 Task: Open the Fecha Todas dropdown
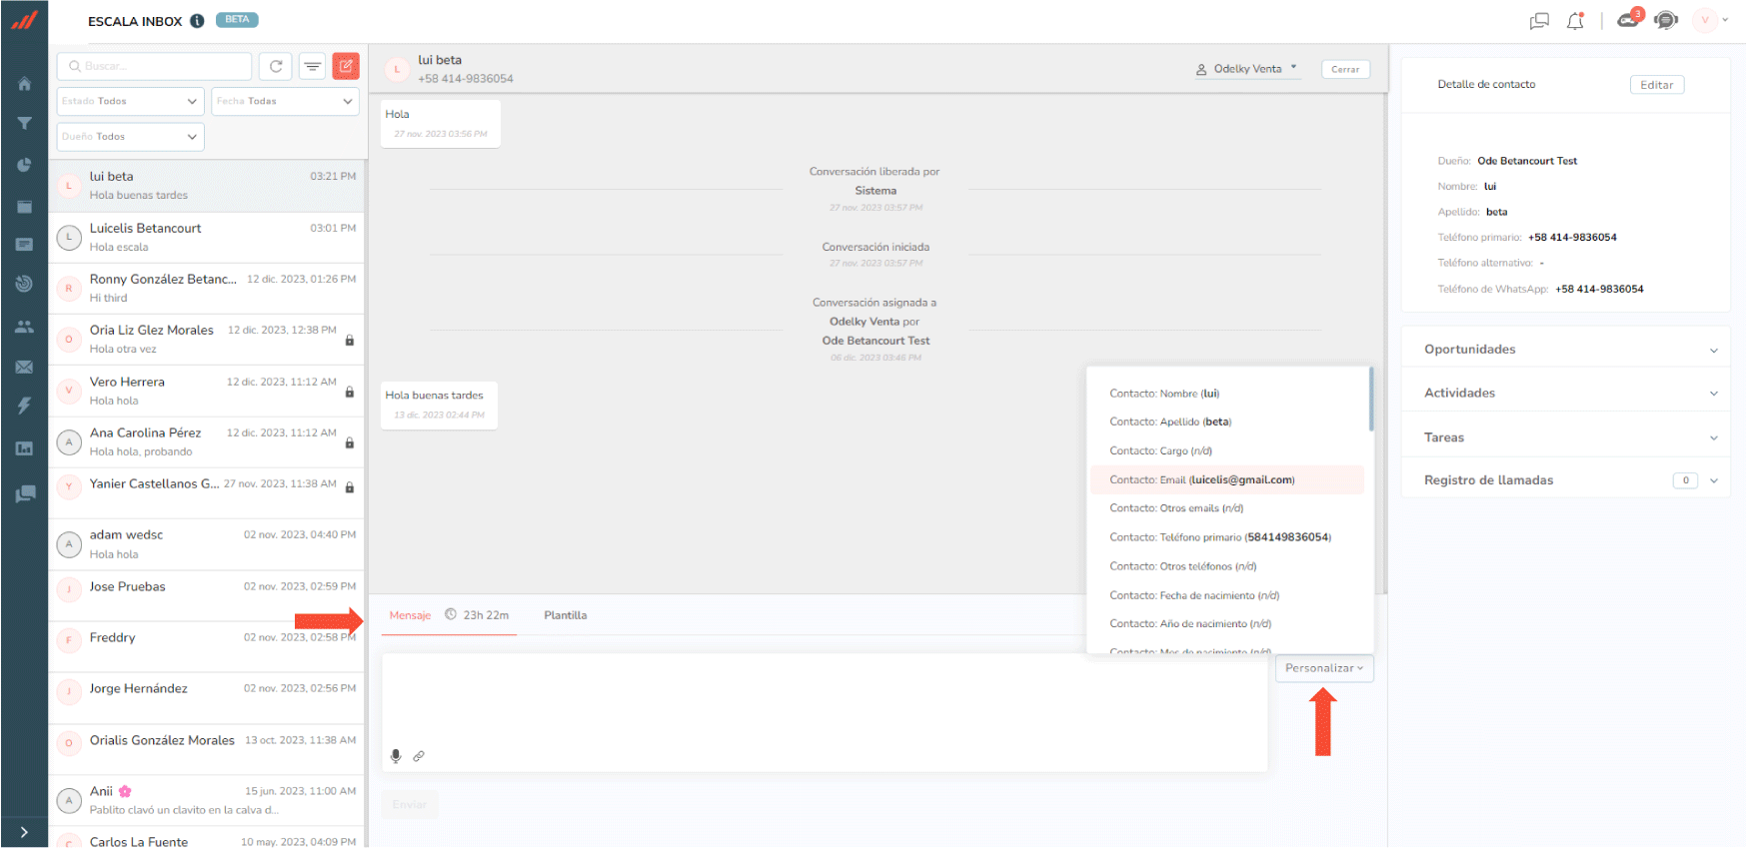point(285,101)
